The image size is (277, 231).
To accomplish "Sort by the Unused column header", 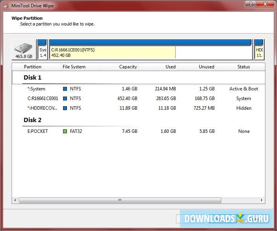I will (196, 67).
